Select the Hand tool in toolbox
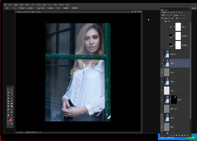Image resolution: width=197 pixels, height=141 pixels. [8, 115]
